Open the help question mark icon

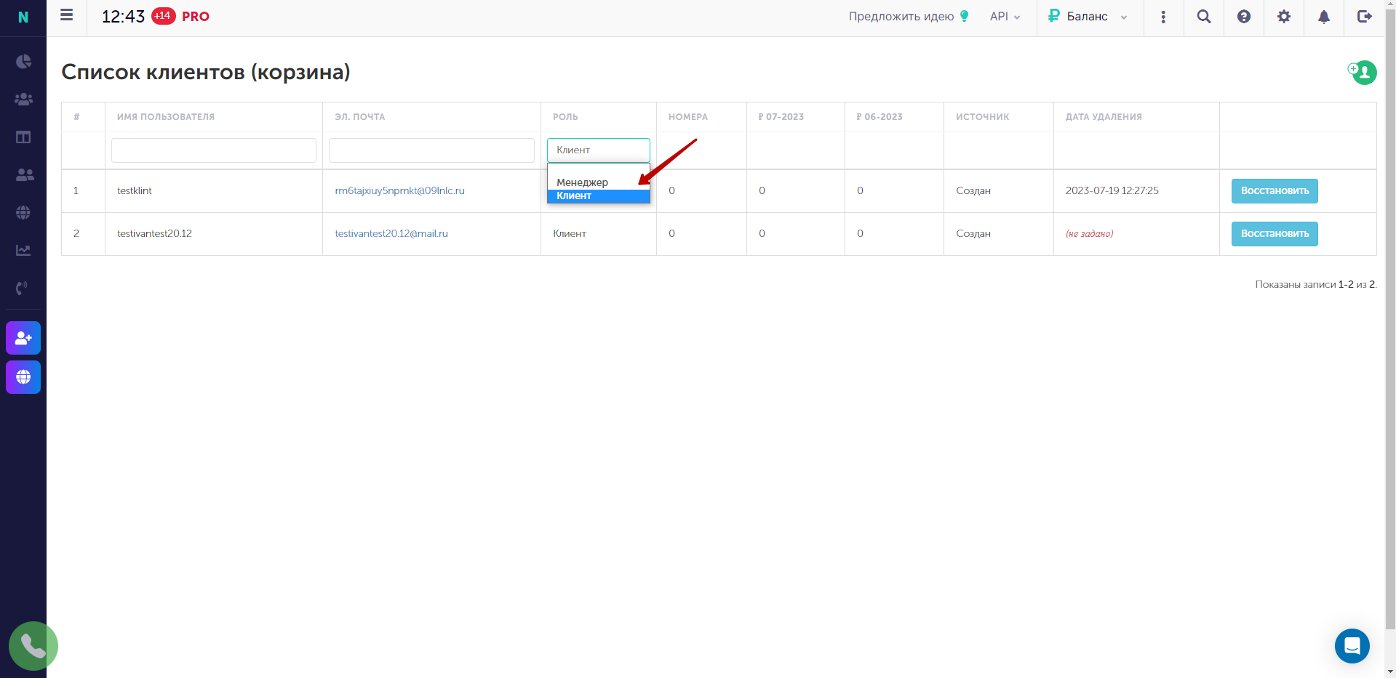[1244, 17]
